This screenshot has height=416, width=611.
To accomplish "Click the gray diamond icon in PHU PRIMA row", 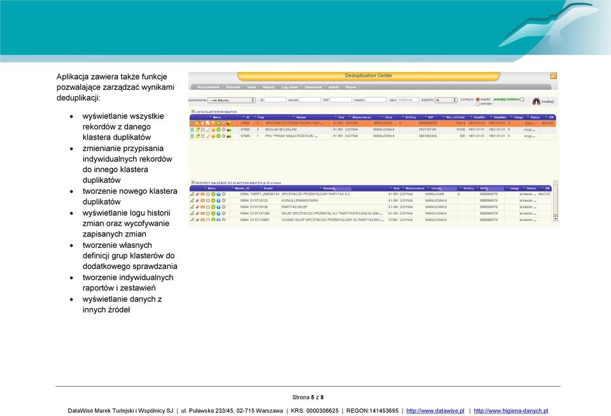I will point(223,136).
